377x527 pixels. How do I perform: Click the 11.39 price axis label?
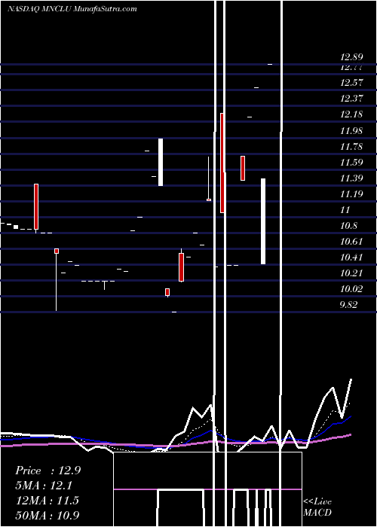[351, 178]
